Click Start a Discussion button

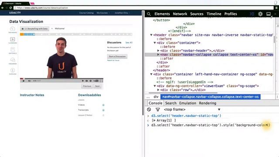click(117, 56)
